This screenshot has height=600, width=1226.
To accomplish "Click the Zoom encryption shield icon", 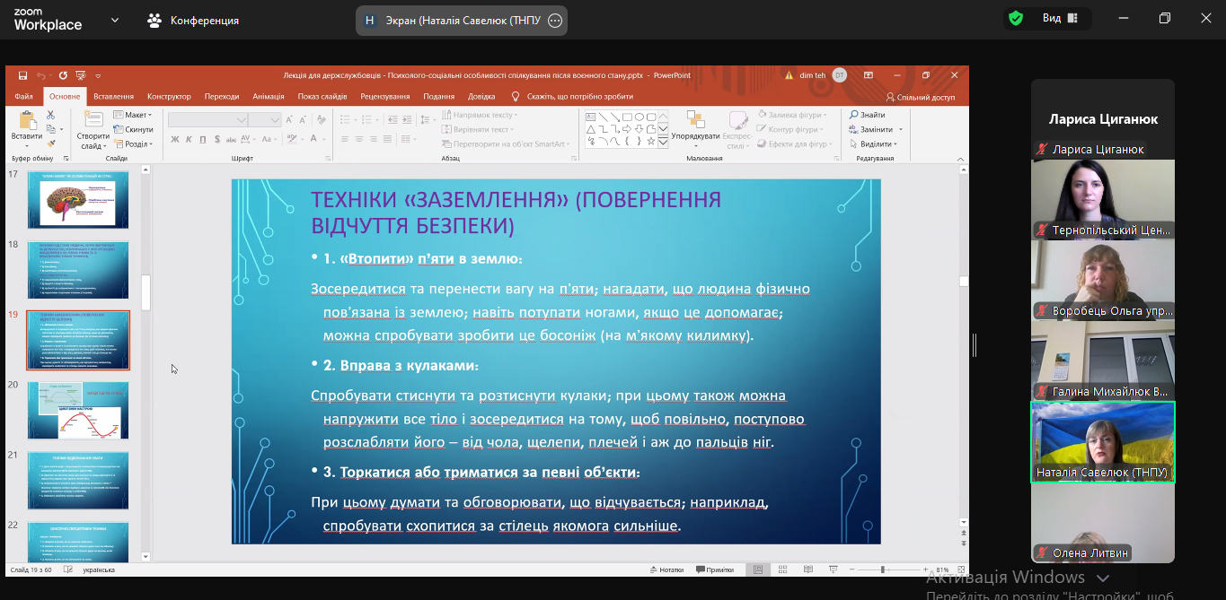I will (1016, 19).
